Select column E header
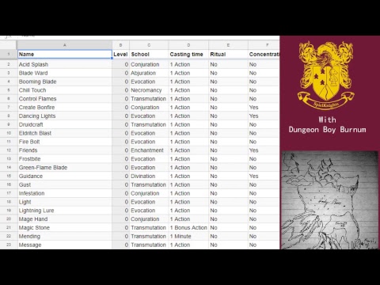The image size is (380, 285). 228,45
